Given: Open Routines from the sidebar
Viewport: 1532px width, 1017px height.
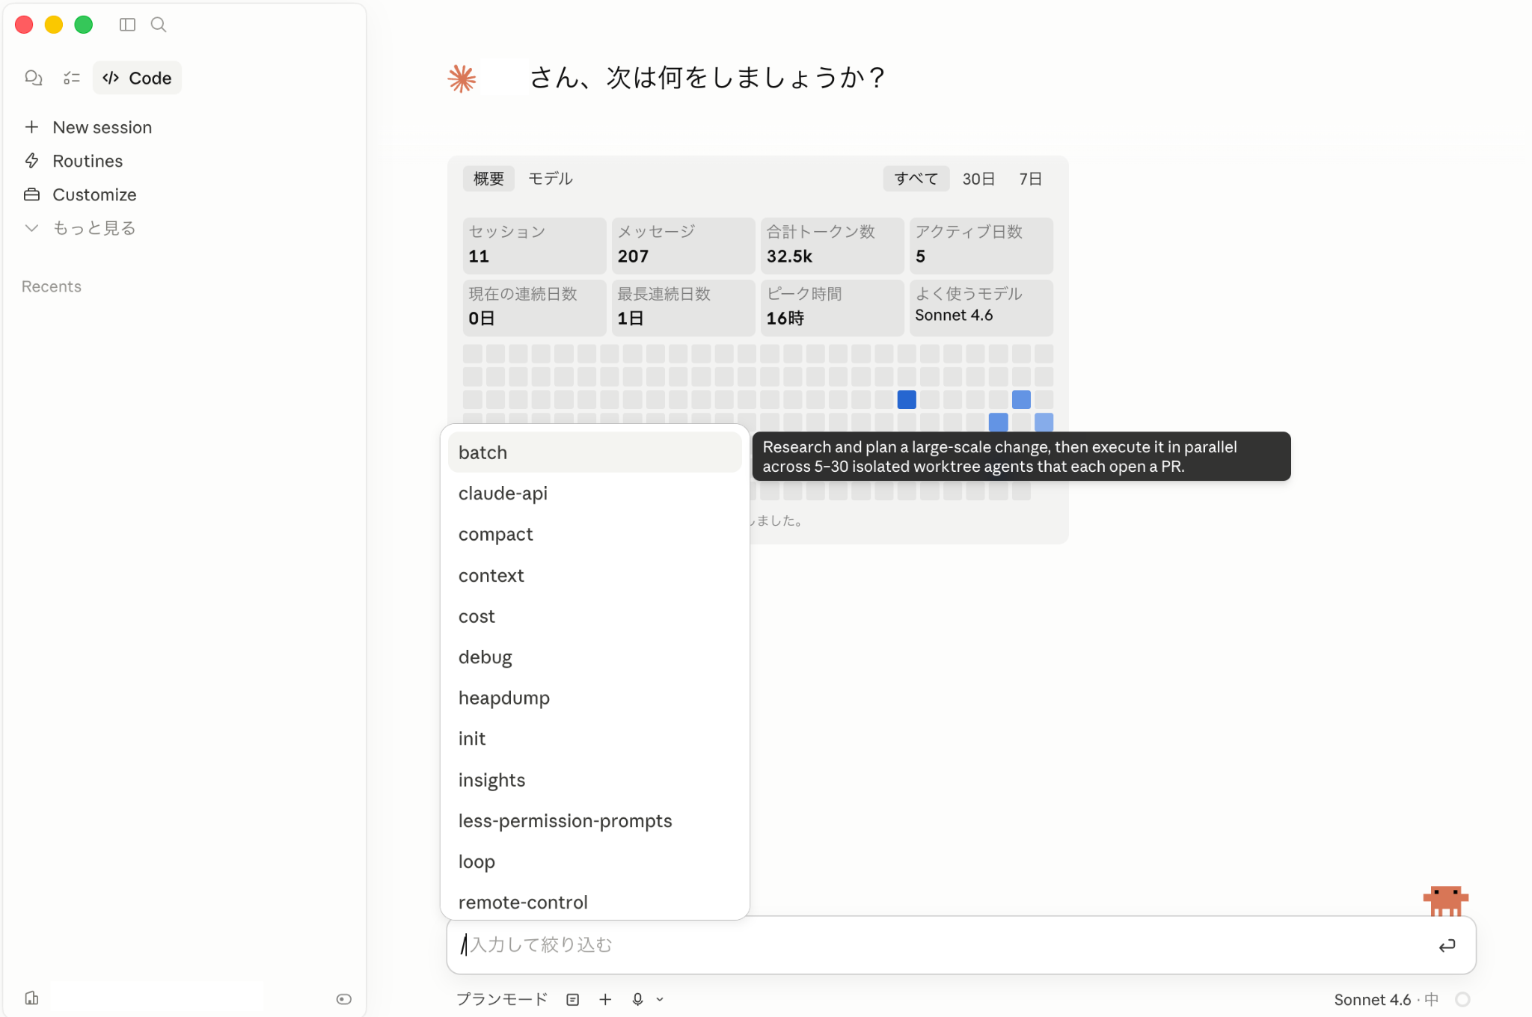Looking at the screenshot, I should 88,161.
